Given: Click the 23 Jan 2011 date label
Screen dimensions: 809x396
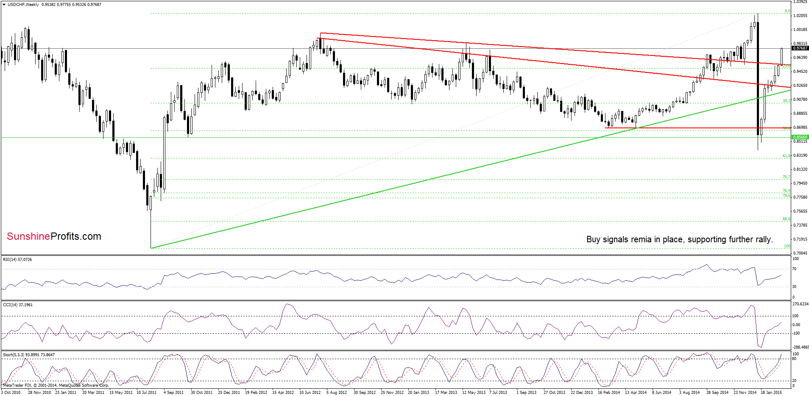Looking at the screenshot, I should [x=66, y=393].
